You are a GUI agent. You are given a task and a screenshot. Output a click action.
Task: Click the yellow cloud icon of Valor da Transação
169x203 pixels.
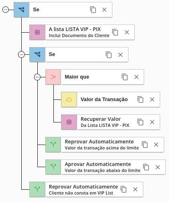point(69,99)
